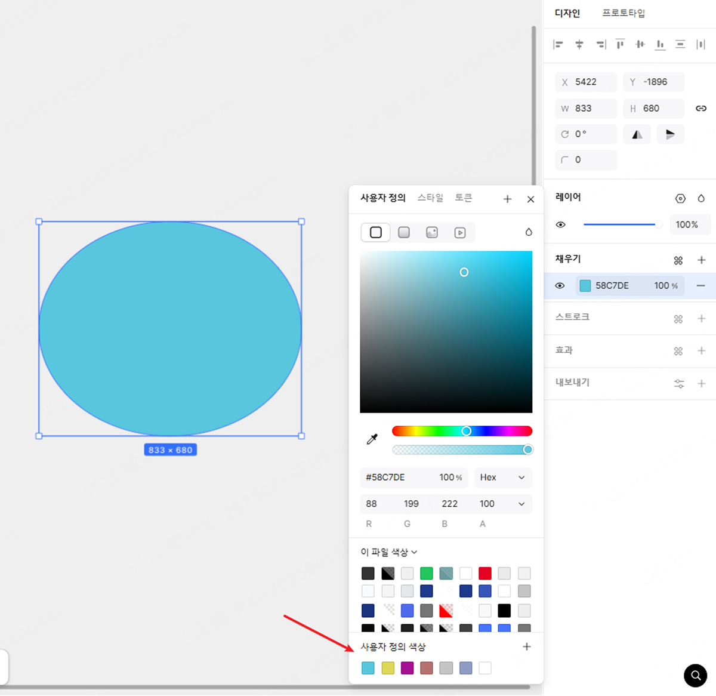Align selection to vertical center
Image resolution: width=716 pixels, height=696 pixels.
[640, 44]
